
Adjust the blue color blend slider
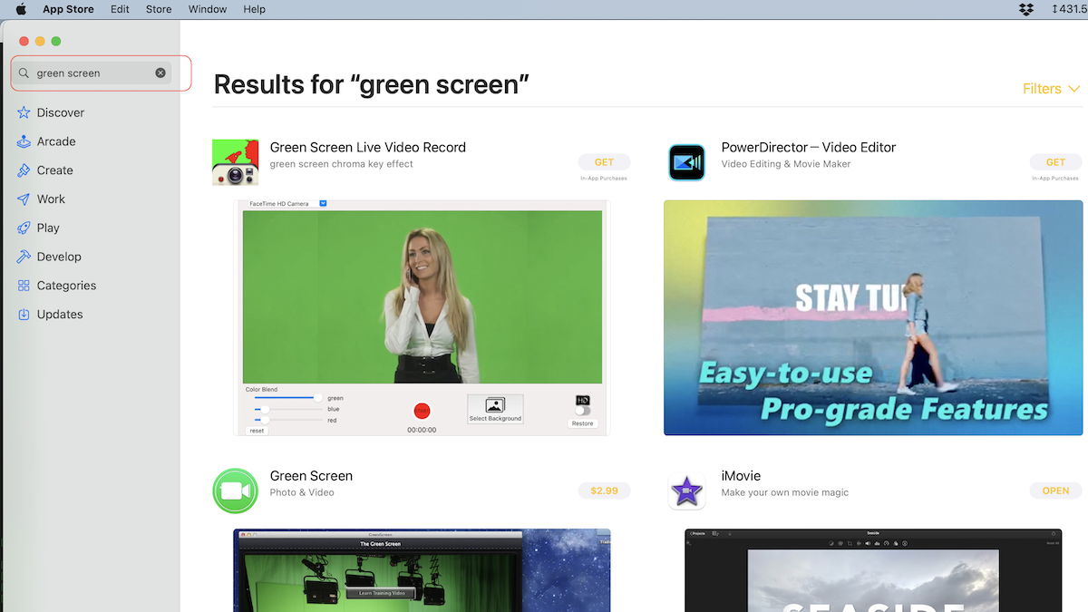(288, 409)
